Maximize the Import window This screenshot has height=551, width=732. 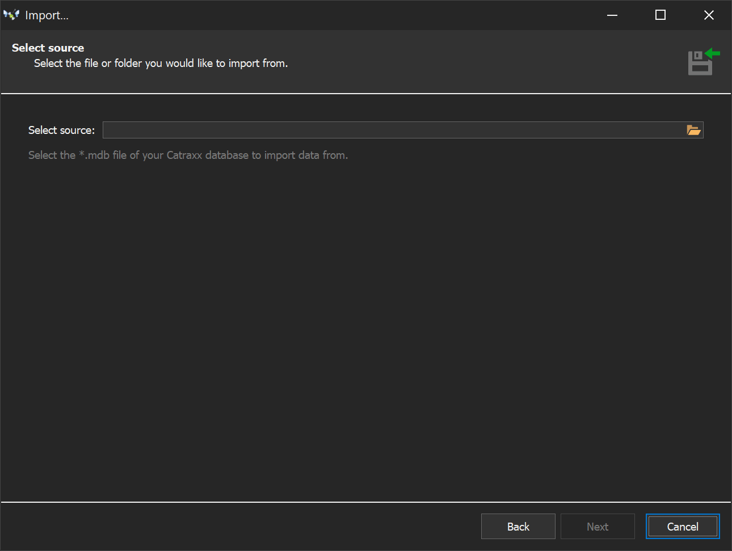(x=660, y=15)
